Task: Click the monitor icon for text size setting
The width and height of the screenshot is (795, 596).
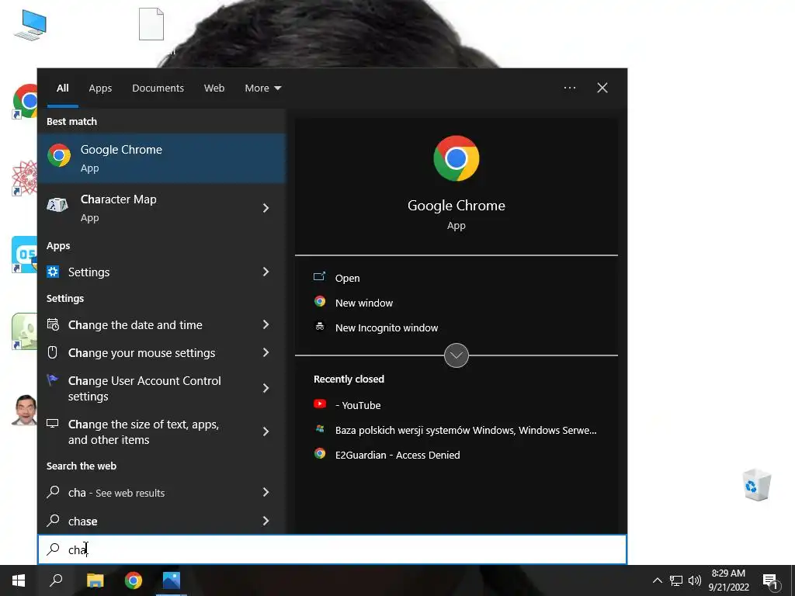Action: (52, 424)
